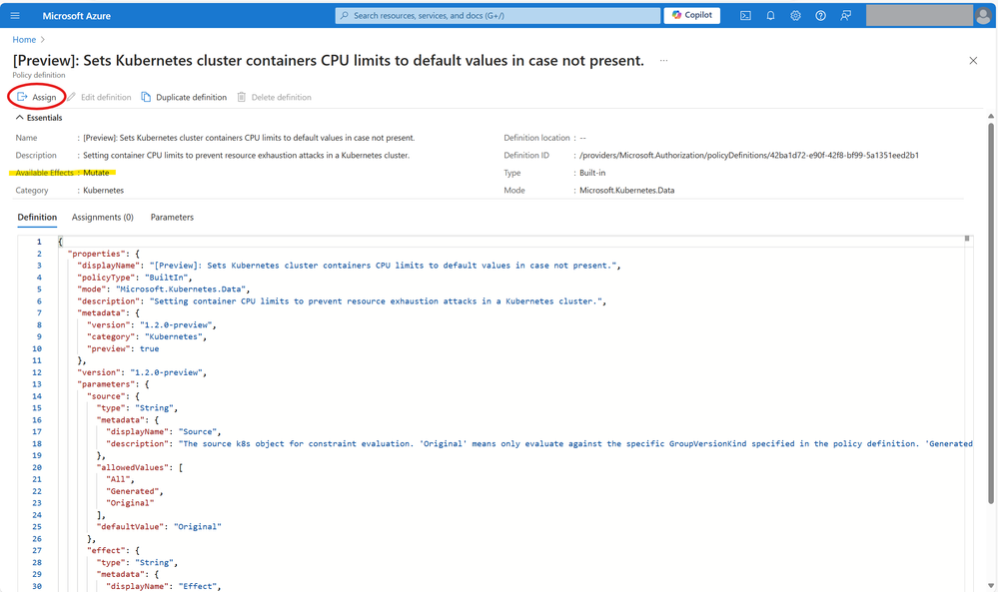Click the "allowedValues" line in JSON
998x592 pixels.
[140, 467]
